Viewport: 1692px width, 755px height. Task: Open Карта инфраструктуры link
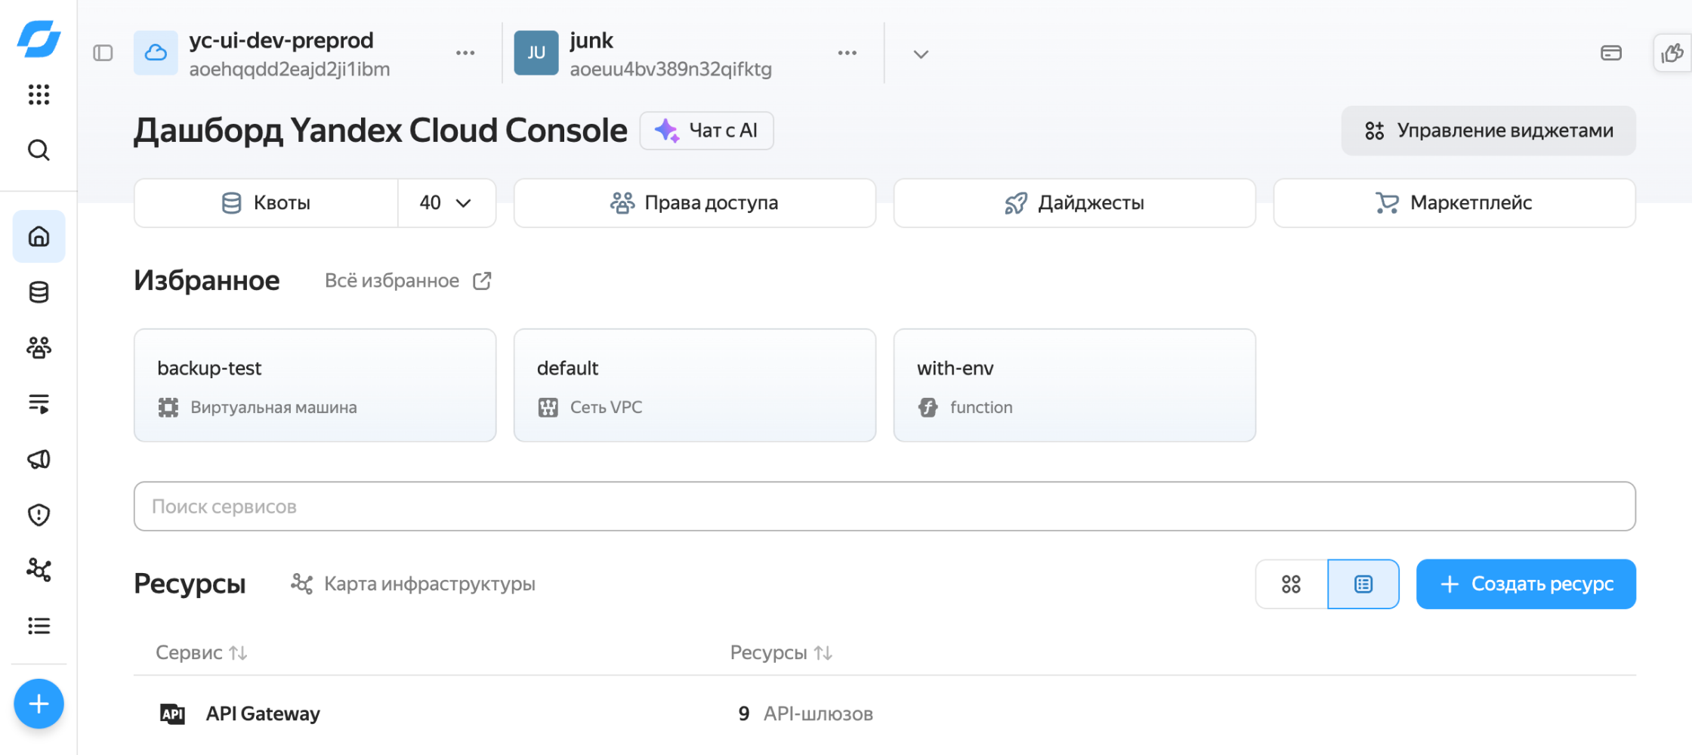tap(413, 584)
